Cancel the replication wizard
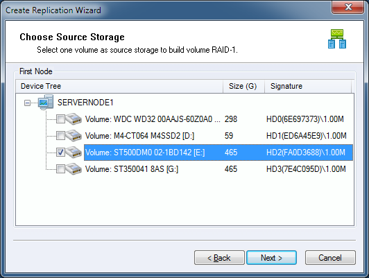Screen dimensions: 369x278 [x=330, y=258]
